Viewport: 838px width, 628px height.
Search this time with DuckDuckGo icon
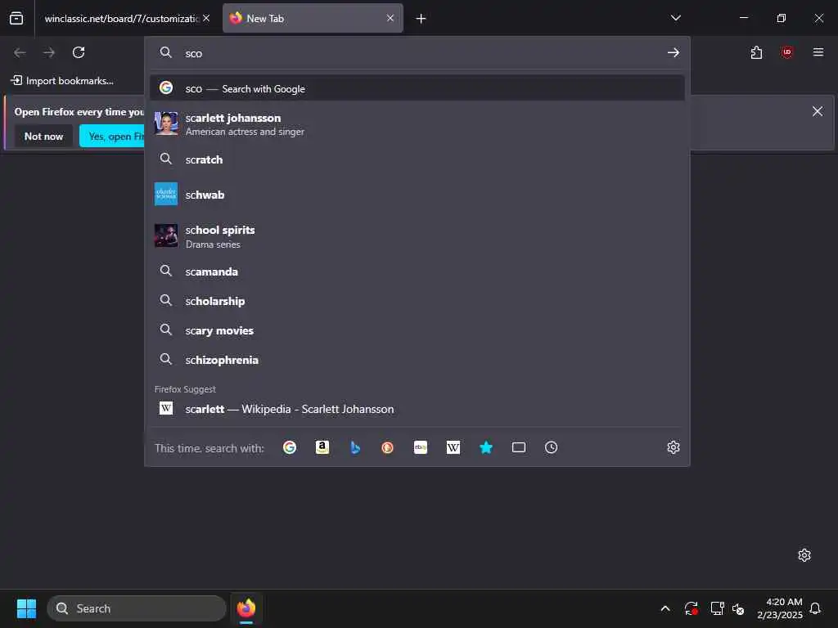(387, 447)
